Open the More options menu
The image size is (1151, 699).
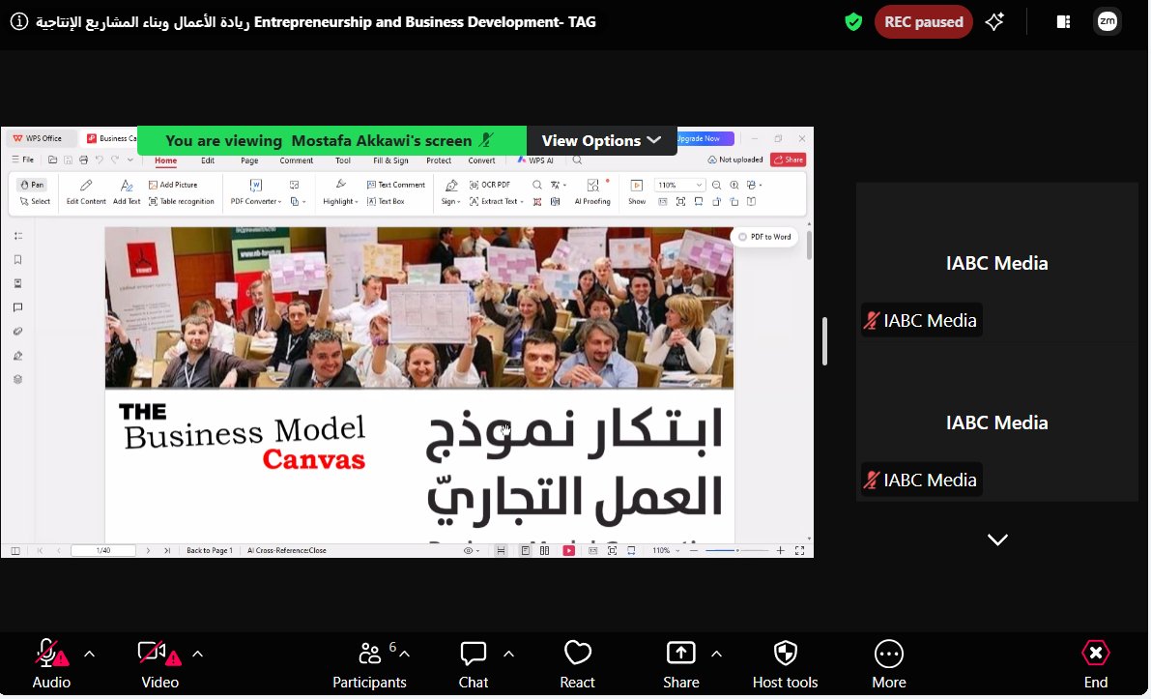point(889,663)
